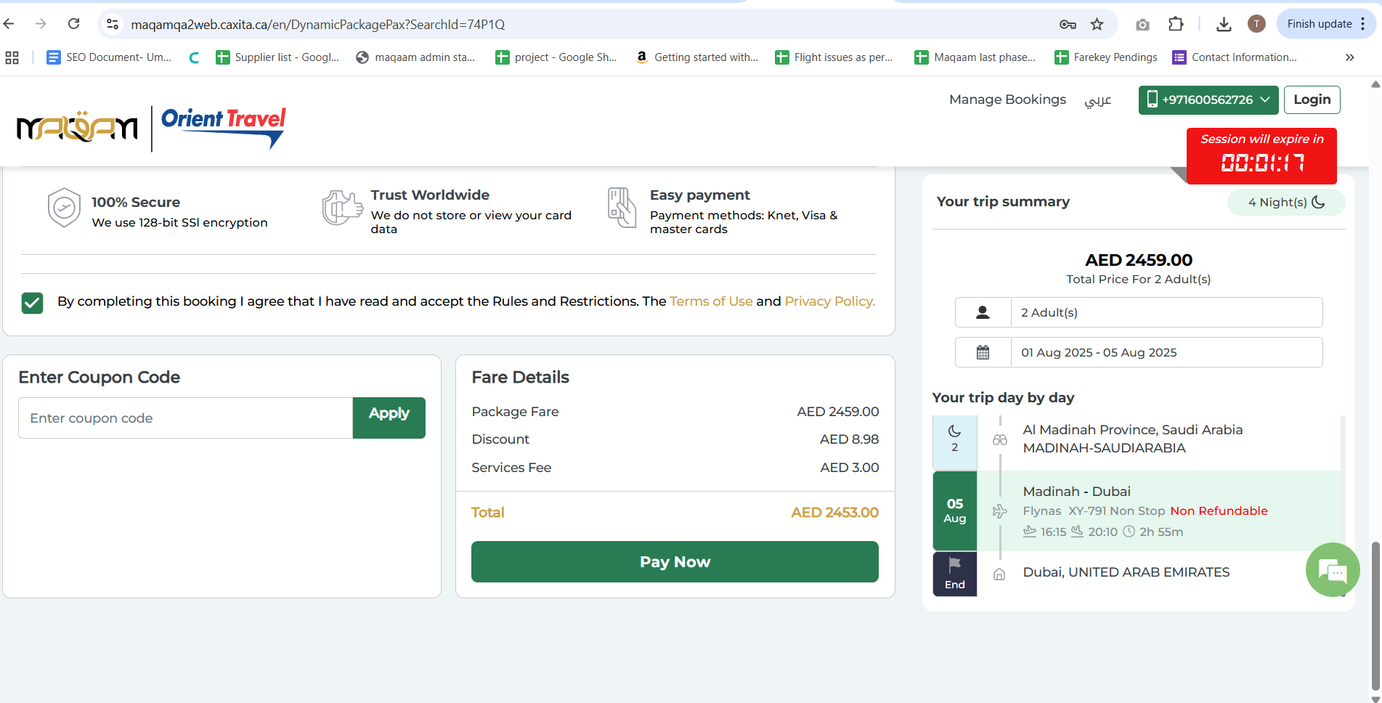Viewport: 1382px width, 703px height.
Task: Open the bookmarks apps grid icon
Action: 12,57
